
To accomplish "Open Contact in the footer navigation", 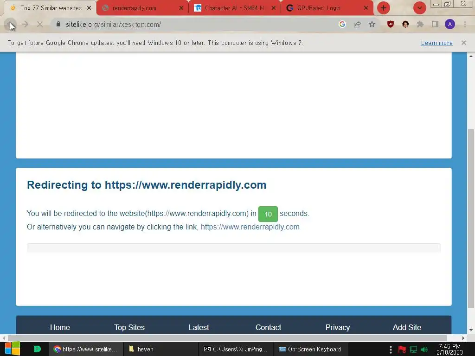I will click(269, 327).
